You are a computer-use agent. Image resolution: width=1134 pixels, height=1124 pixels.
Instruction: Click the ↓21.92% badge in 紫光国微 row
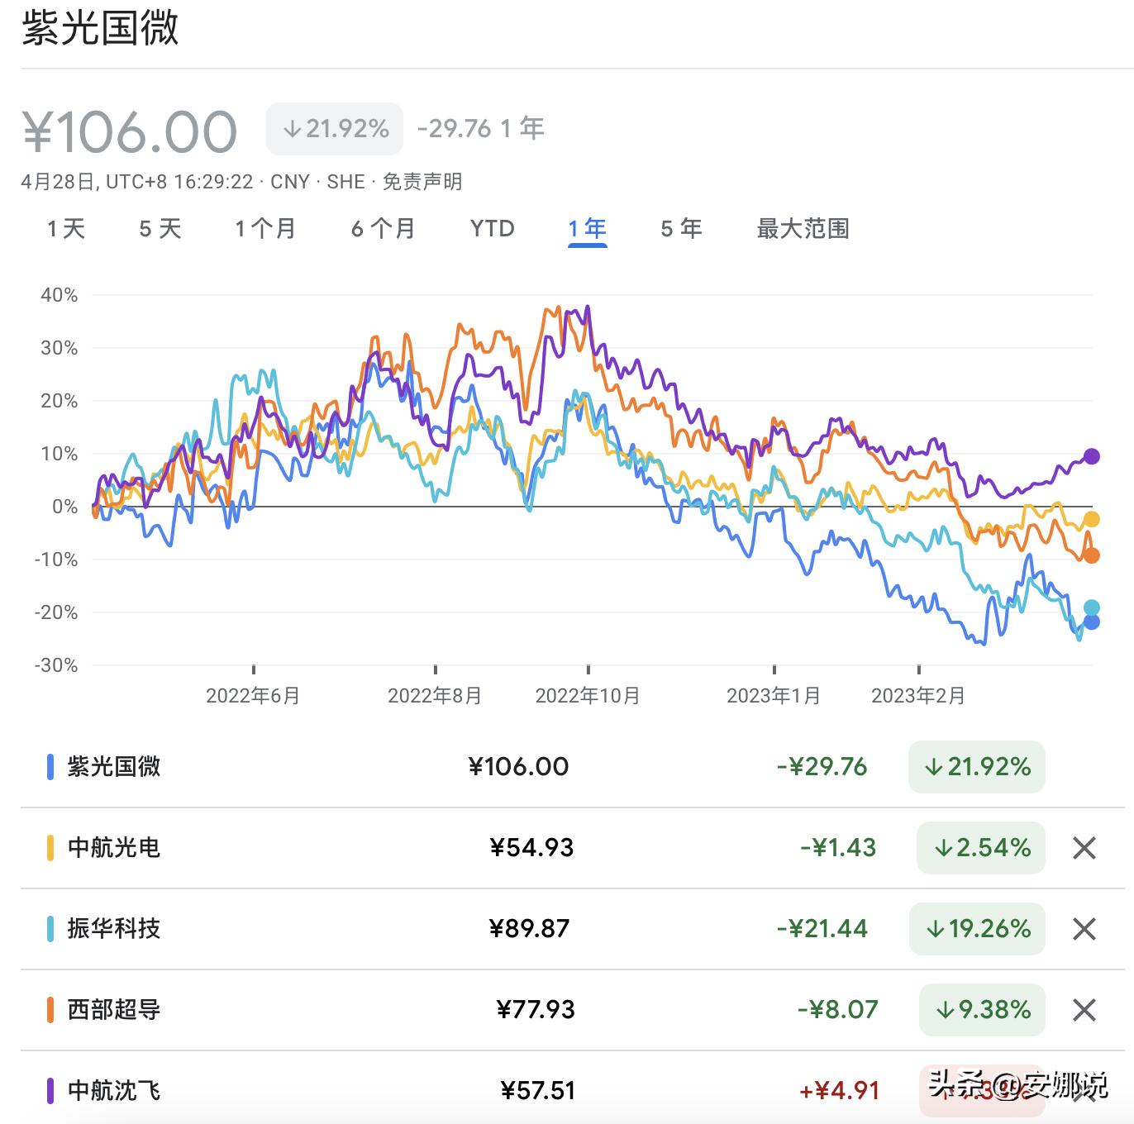pyautogui.click(x=977, y=767)
